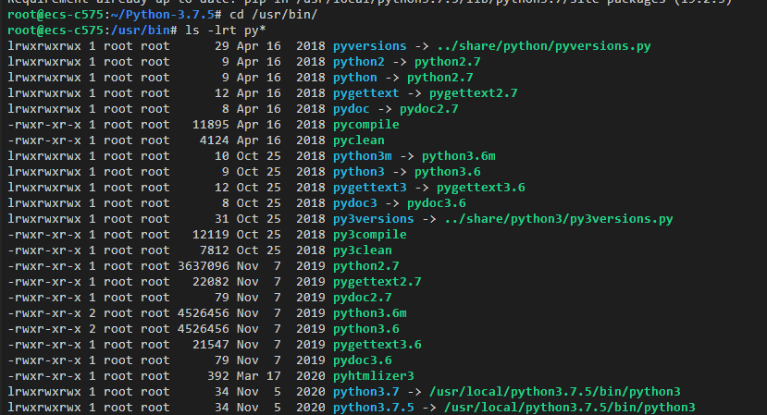Click the python3.6 target of python3
This screenshot has width=767, height=415.
[448, 172]
